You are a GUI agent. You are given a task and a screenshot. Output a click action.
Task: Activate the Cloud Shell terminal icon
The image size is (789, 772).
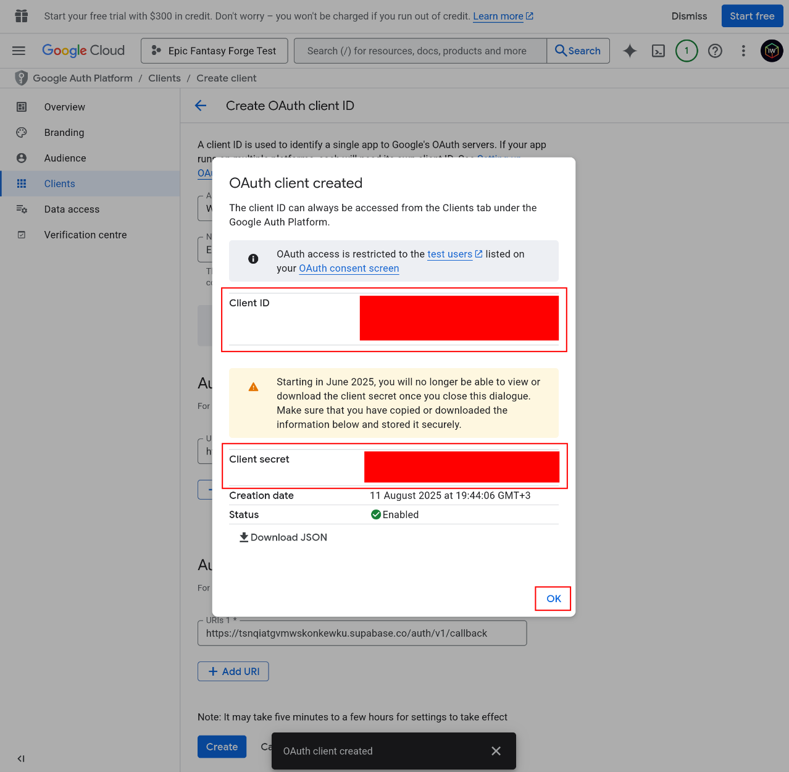[658, 51]
